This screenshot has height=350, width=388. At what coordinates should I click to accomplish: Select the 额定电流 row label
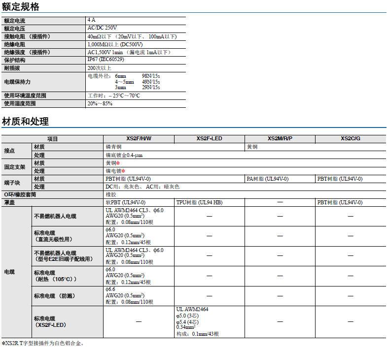15,21
